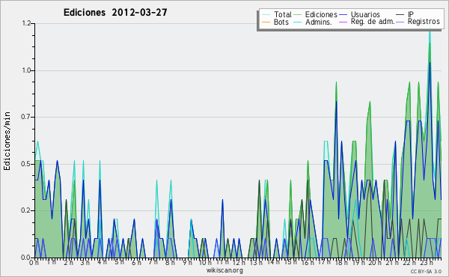Select the 'Registros' legend label
The image size is (449, 277).
coord(424,22)
